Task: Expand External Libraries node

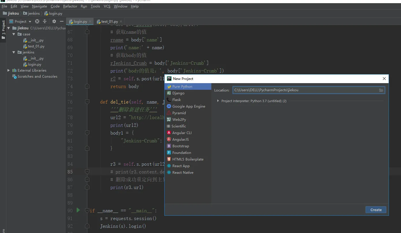Action: click(x=9, y=70)
